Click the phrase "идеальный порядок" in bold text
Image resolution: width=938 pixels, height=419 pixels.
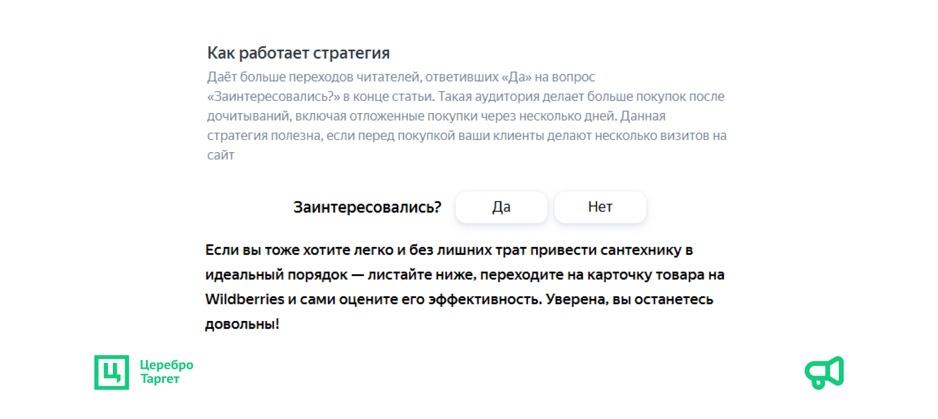(x=276, y=275)
